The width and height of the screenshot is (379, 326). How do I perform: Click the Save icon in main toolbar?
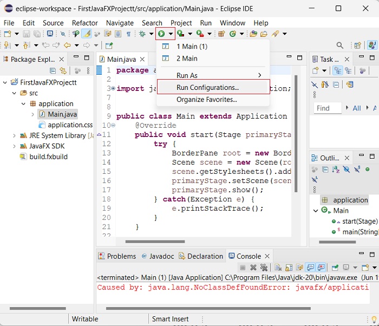coord(26,34)
